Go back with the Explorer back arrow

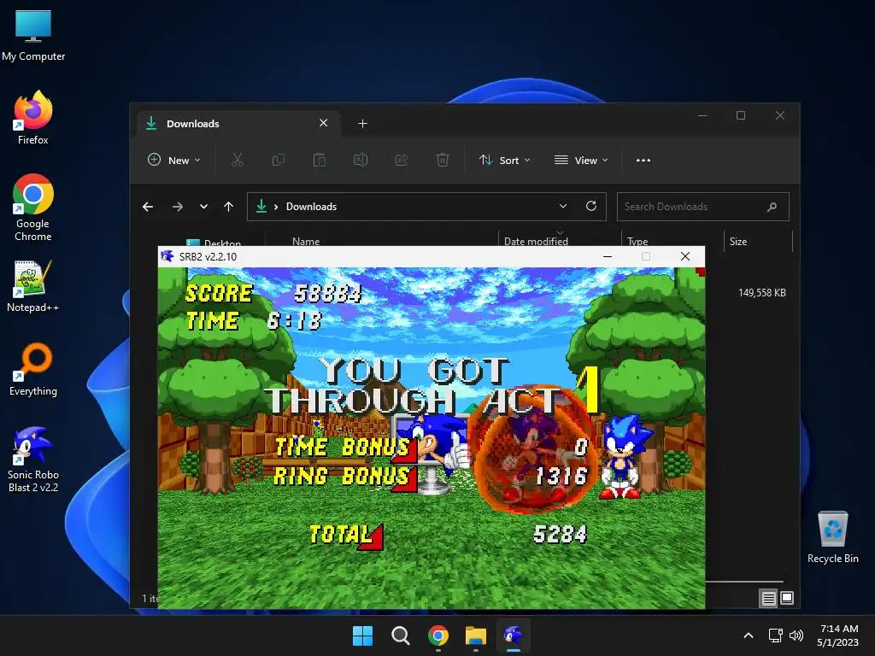coord(148,207)
